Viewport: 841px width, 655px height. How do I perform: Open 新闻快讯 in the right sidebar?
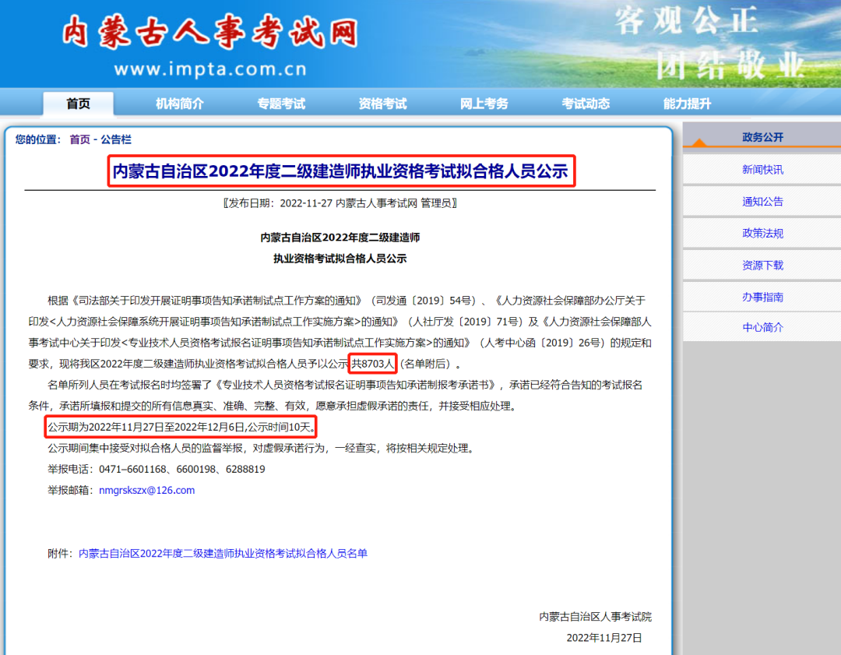click(762, 170)
